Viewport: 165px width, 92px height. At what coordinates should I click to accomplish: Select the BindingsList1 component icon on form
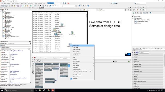pyautogui.click(x=62, y=25)
